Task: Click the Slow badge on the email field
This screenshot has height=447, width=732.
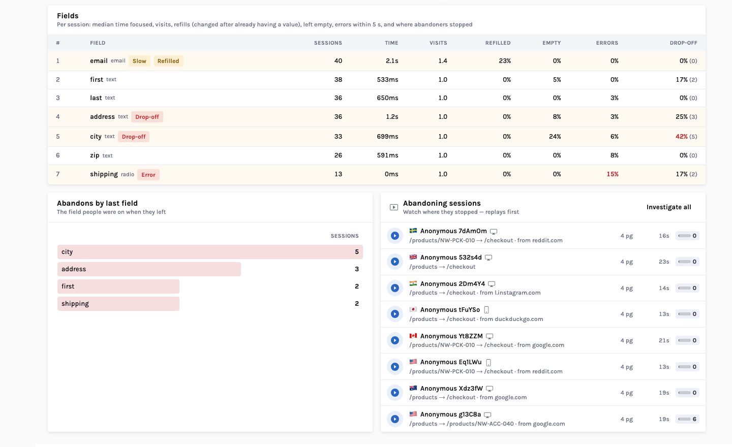Action: click(x=139, y=61)
